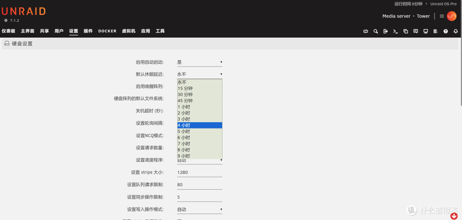462x220 pixels.
Task: Click the 设置 stripe 大小 field
Action: coord(199,172)
